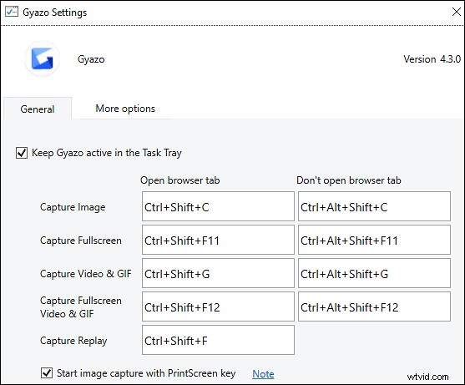Open the Note link
This screenshot has width=465, height=385.
point(263,374)
